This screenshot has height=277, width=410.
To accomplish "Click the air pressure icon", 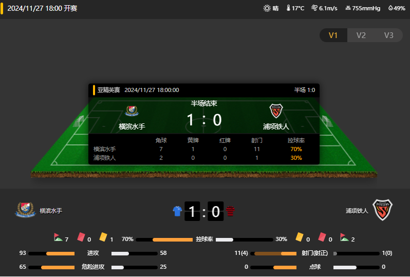I will click(348, 8).
